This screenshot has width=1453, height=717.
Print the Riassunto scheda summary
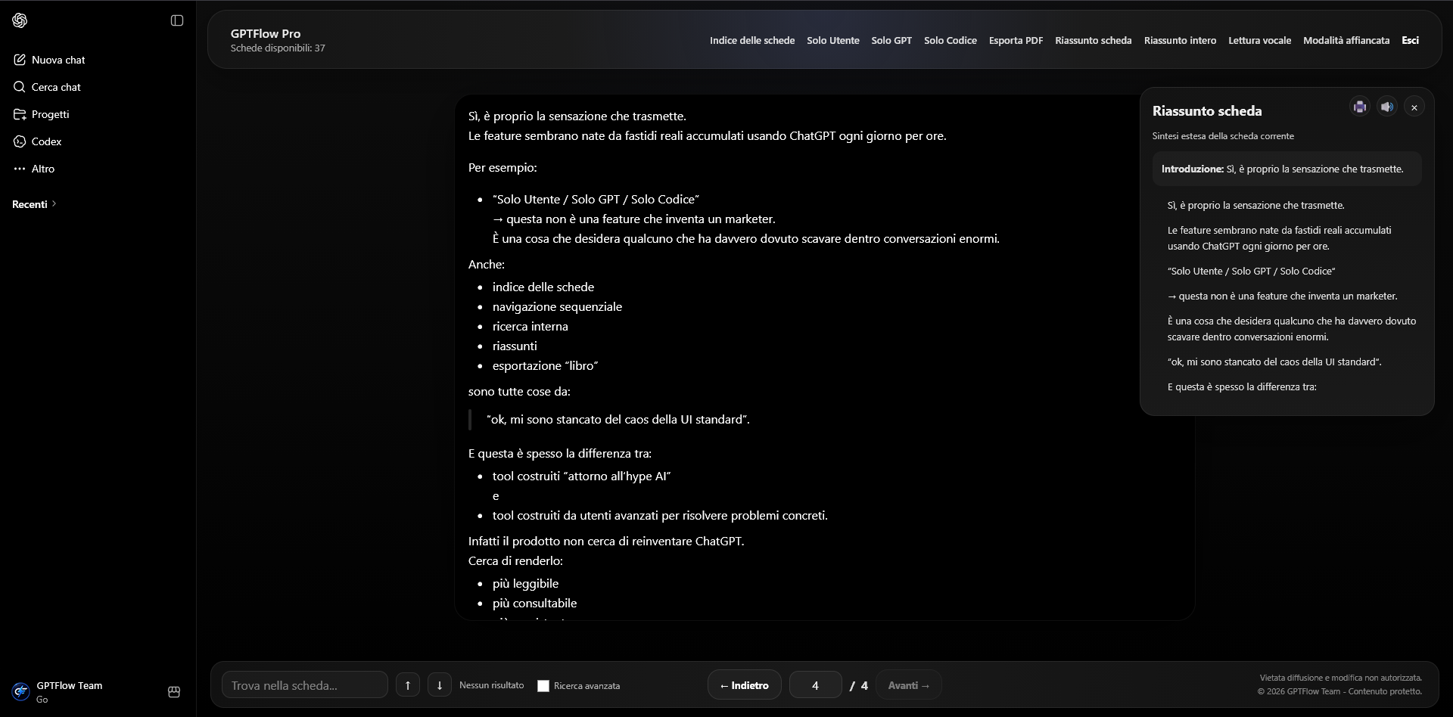1360,107
